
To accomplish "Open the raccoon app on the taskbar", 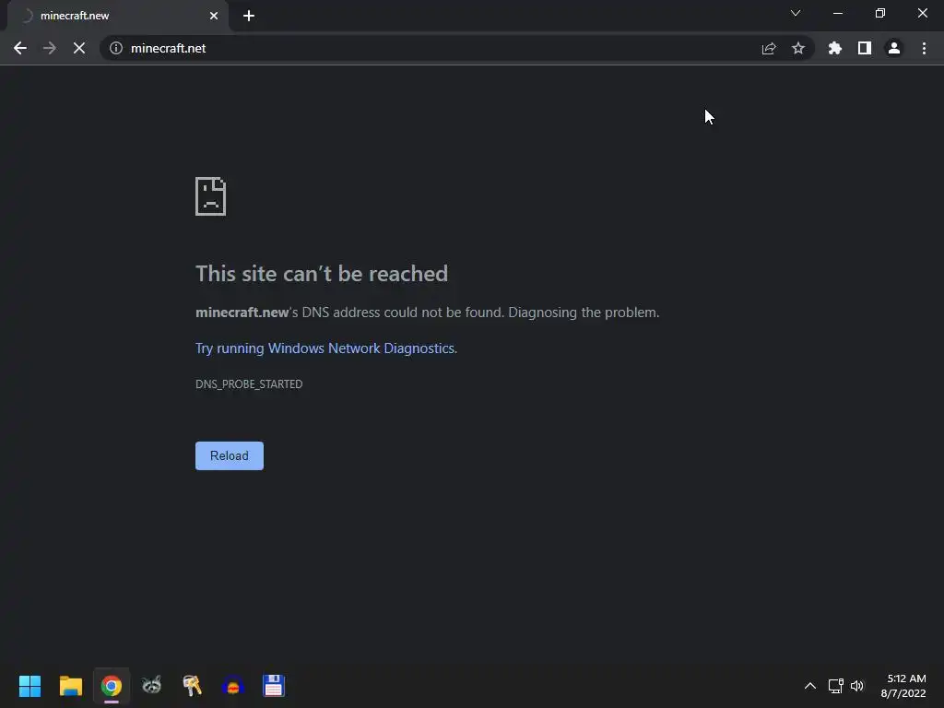I will coord(152,686).
